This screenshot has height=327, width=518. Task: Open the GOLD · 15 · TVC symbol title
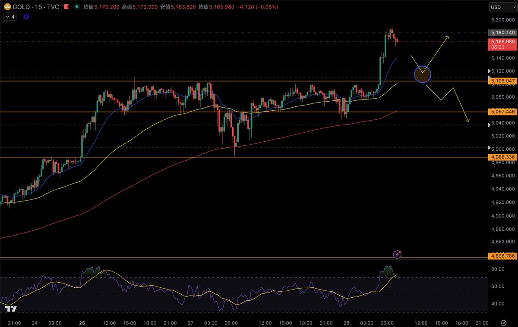click(35, 7)
